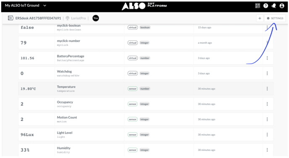Click the number tag on BatteryPercentage row
Viewport: 289px width, 158px height.
145,58
